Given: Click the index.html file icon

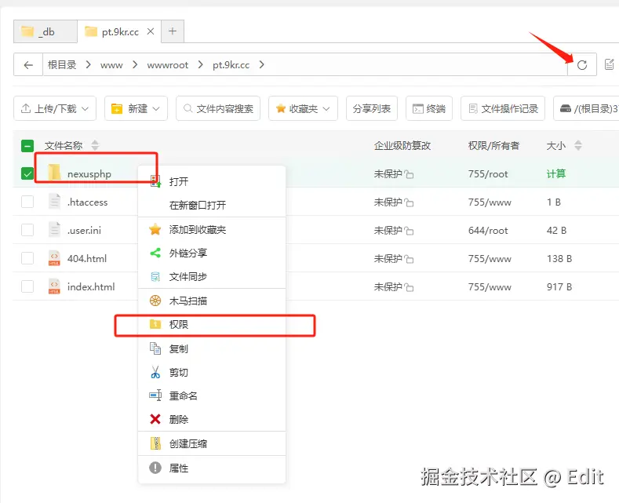Looking at the screenshot, I should 54,286.
